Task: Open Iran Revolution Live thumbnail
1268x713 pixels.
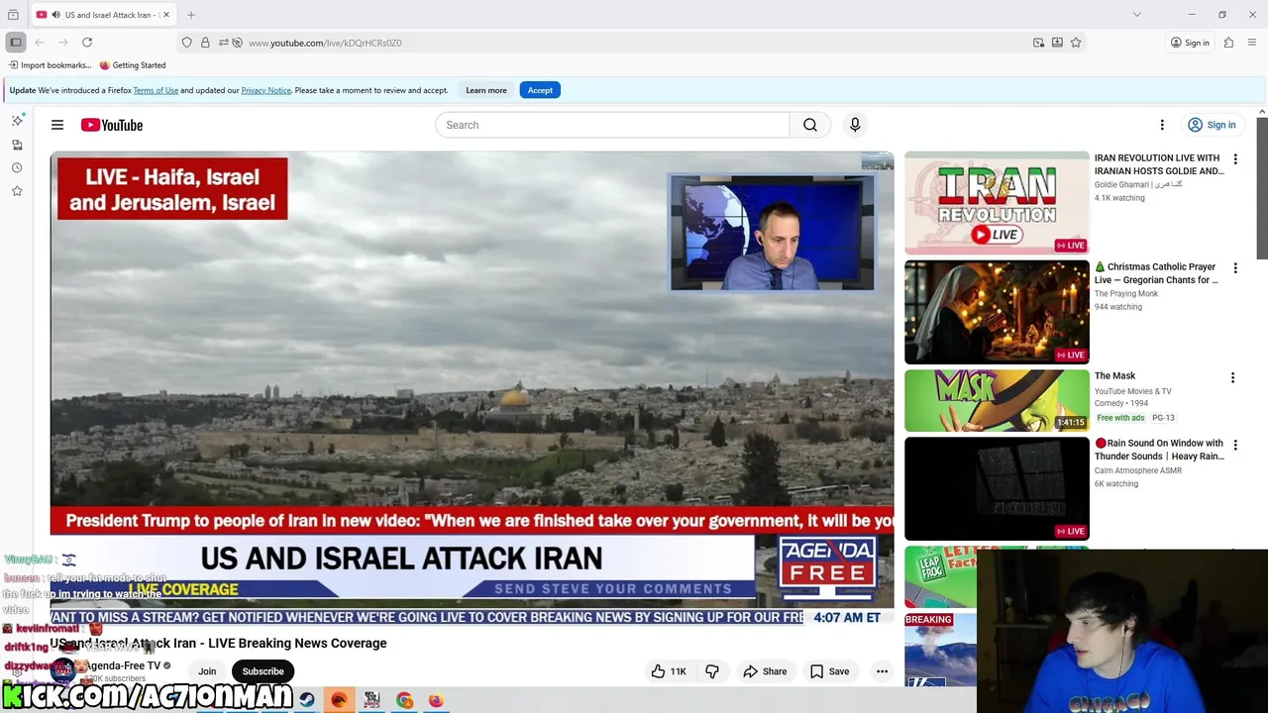Action: (x=997, y=203)
